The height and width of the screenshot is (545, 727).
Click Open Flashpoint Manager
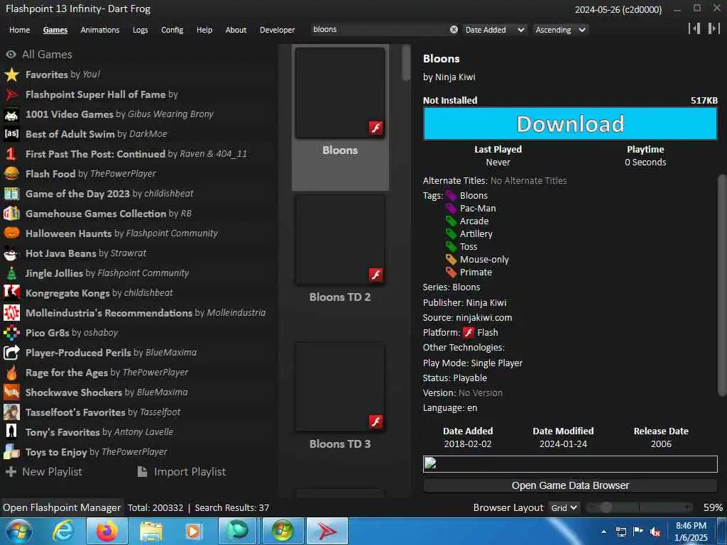62,507
